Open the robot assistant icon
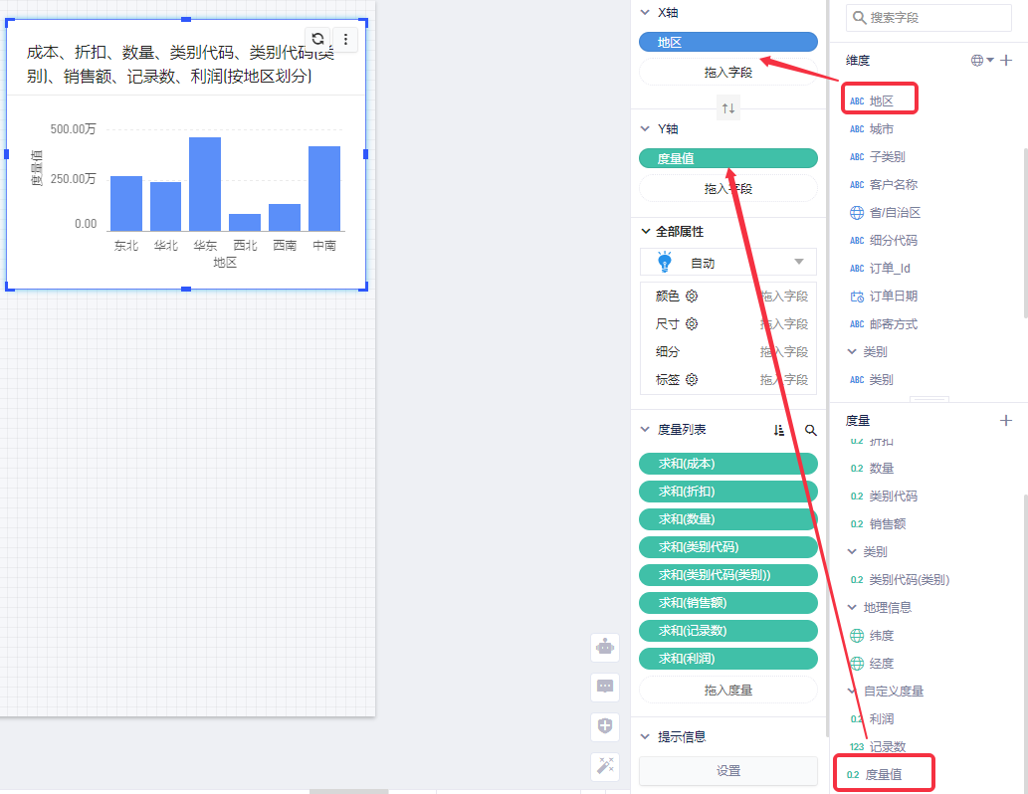Viewport: 1028px width, 794px height. coord(605,647)
